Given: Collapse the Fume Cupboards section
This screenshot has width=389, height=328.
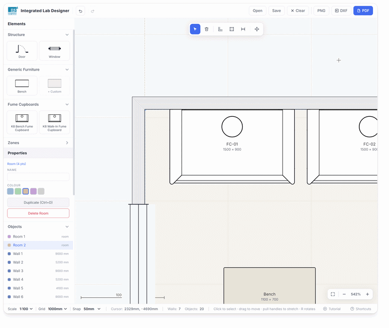Looking at the screenshot, I should (67, 104).
